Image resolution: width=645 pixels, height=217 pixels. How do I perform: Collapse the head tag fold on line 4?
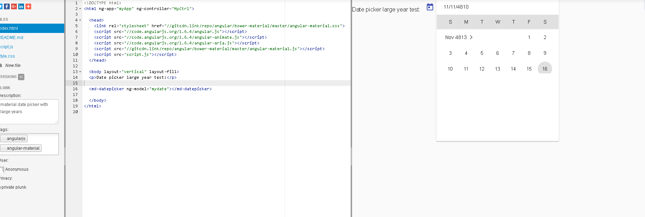[80, 20]
